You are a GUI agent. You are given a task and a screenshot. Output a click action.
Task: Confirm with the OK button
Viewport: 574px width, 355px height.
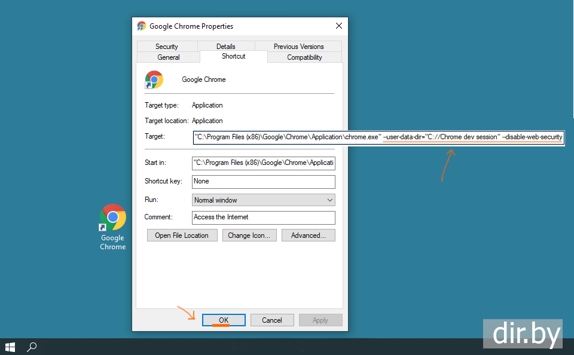click(224, 320)
